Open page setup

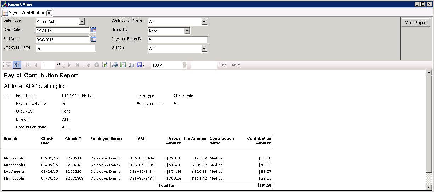tap(131, 65)
